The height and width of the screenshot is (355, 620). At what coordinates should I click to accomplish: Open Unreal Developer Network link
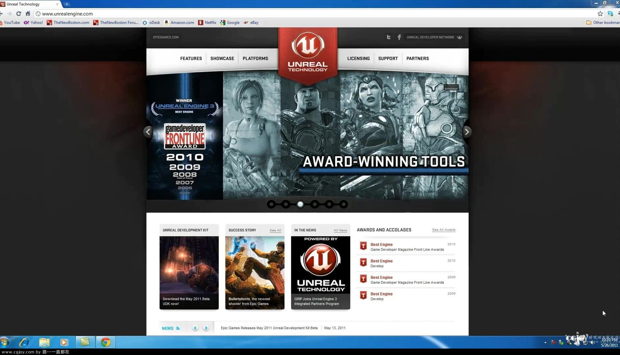click(x=434, y=37)
